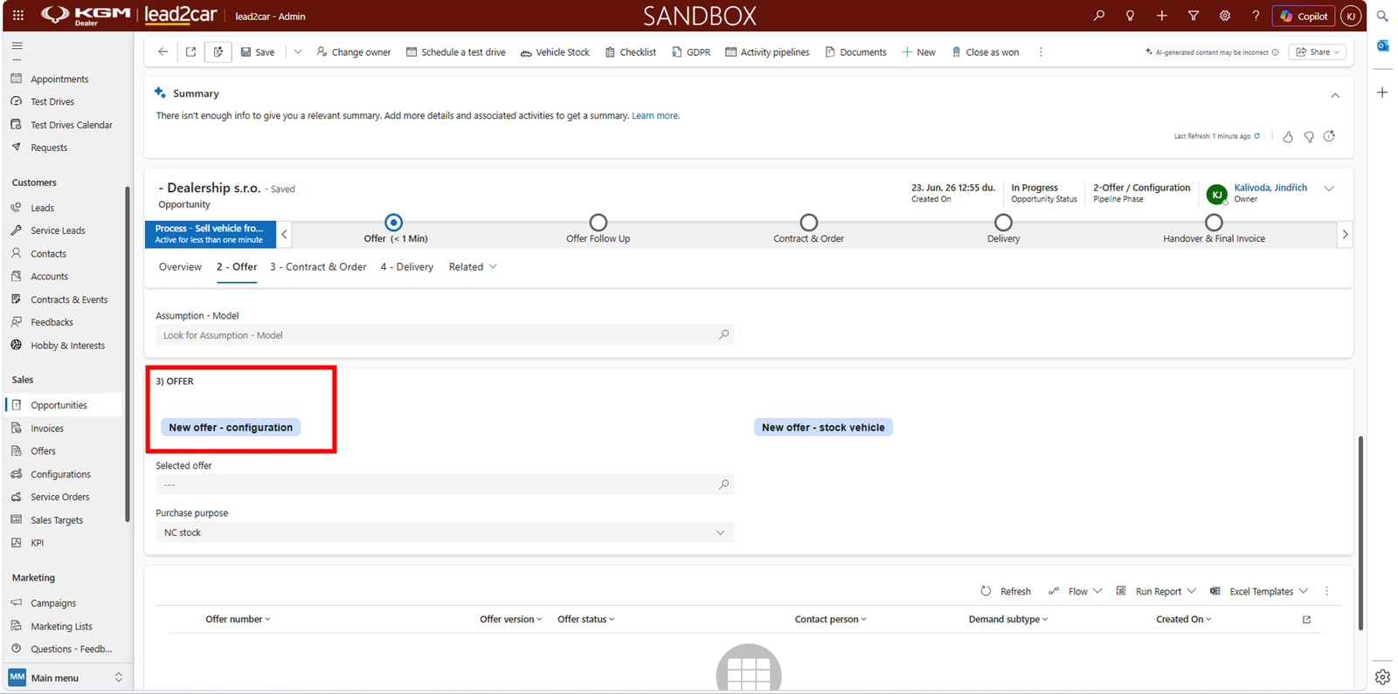Open Vehicle Stock from command bar

tap(555, 52)
